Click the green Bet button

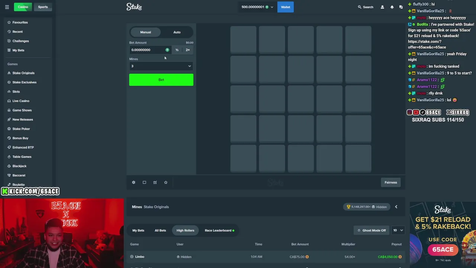161,80
